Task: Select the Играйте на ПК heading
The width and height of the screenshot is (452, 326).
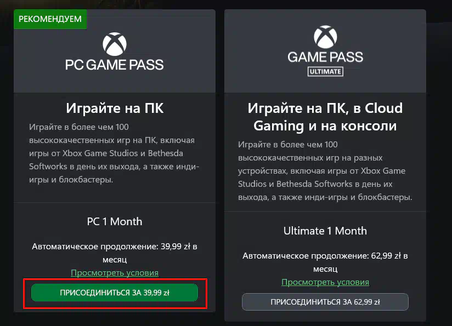Action: pyautogui.click(x=115, y=108)
